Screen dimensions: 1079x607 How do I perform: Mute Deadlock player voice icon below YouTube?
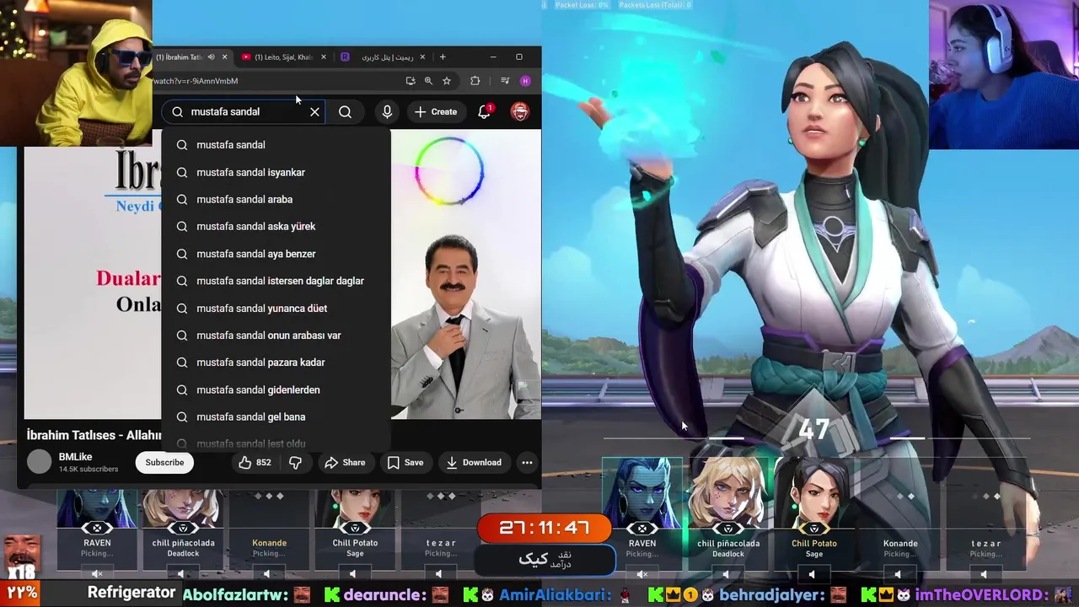(x=182, y=574)
